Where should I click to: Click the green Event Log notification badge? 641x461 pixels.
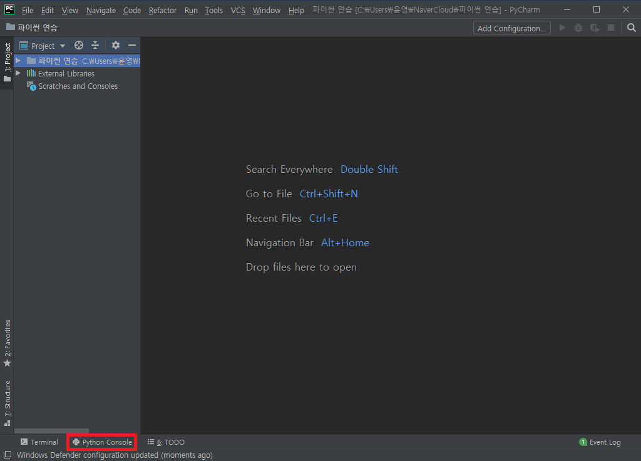[x=583, y=442]
